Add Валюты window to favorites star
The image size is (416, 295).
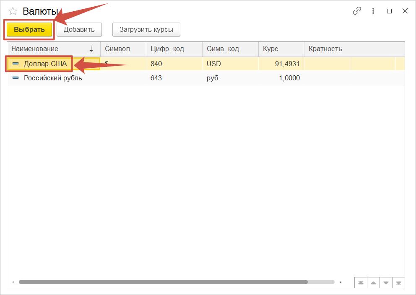click(x=13, y=11)
